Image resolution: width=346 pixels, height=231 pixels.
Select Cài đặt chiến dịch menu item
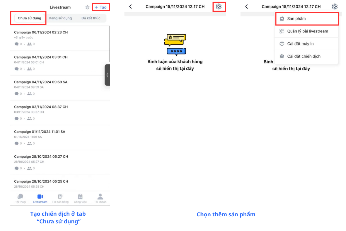tap(306, 56)
